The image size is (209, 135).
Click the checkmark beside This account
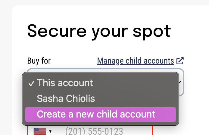pos(31,83)
